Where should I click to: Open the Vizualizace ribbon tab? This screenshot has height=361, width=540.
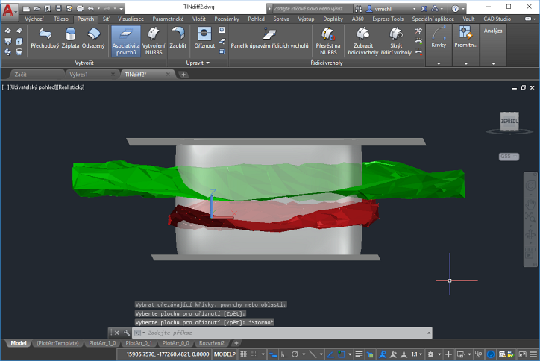[x=130, y=18]
